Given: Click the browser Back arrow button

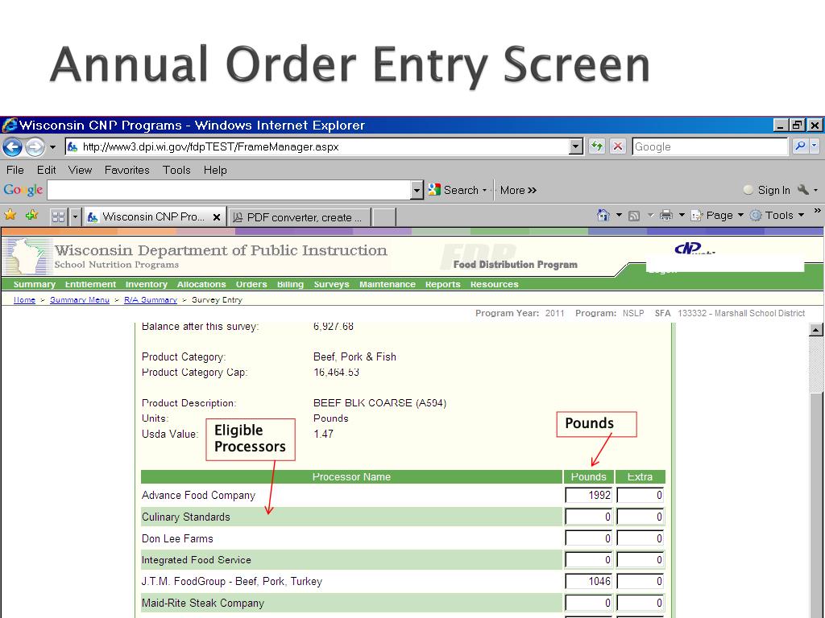Looking at the screenshot, I should point(13,147).
